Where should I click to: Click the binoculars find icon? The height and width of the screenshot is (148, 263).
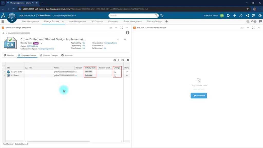(x=115, y=60)
